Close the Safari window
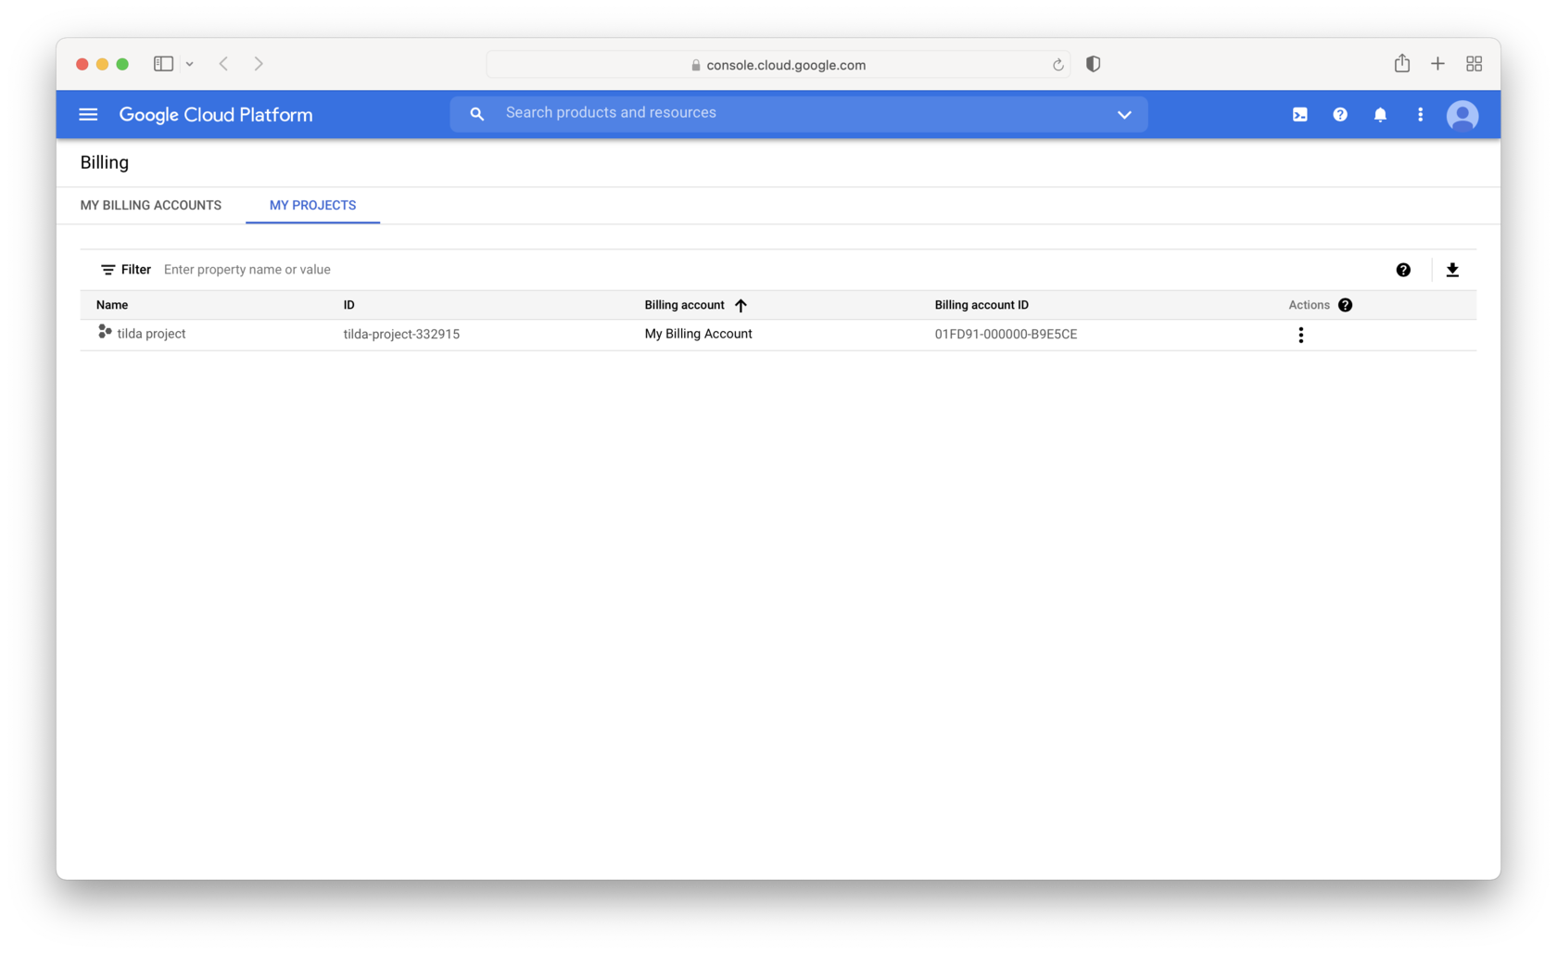The height and width of the screenshot is (954, 1557). (82, 64)
